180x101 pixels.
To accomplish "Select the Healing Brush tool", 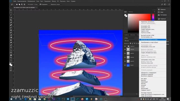I will click(x=11, y=25).
